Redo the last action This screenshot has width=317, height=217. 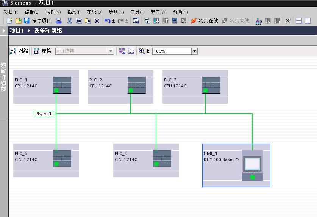(x=121, y=20)
